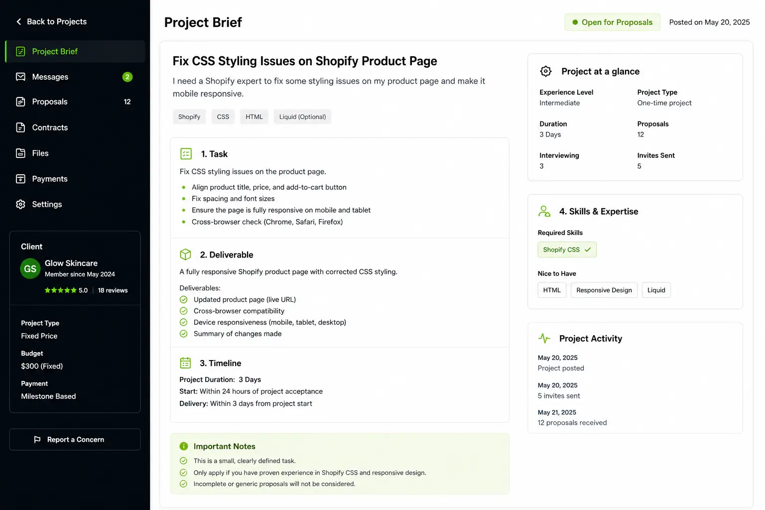Viewport: 765px width, 510px height.
Task: Click the Messages envelope icon in sidebar
Action: pyautogui.click(x=20, y=77)
